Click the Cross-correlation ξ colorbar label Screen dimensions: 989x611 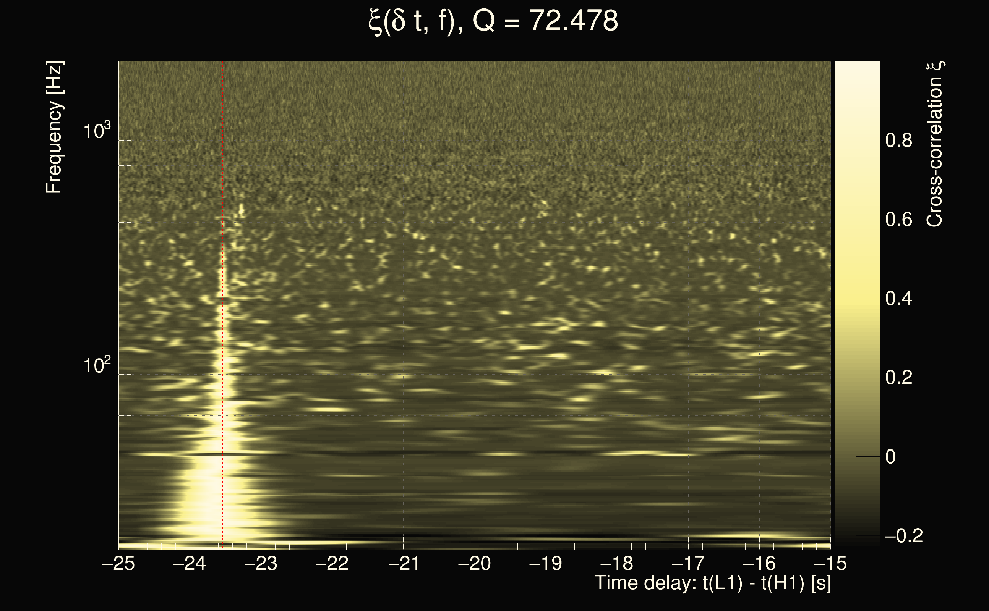coord(934,144)
